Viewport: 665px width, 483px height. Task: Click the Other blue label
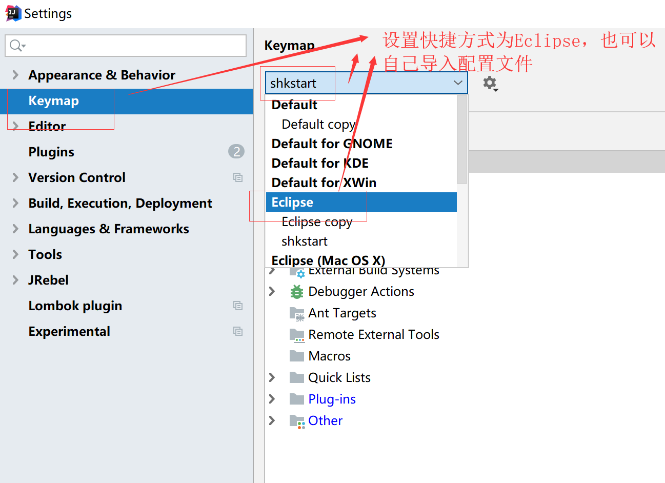coord(326,420)
